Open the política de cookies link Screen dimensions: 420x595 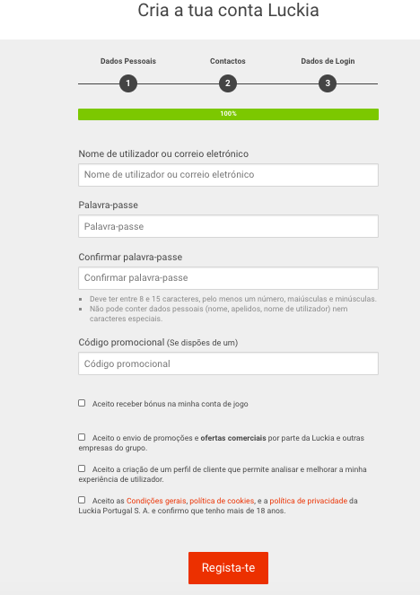click(x=222, y=501)
